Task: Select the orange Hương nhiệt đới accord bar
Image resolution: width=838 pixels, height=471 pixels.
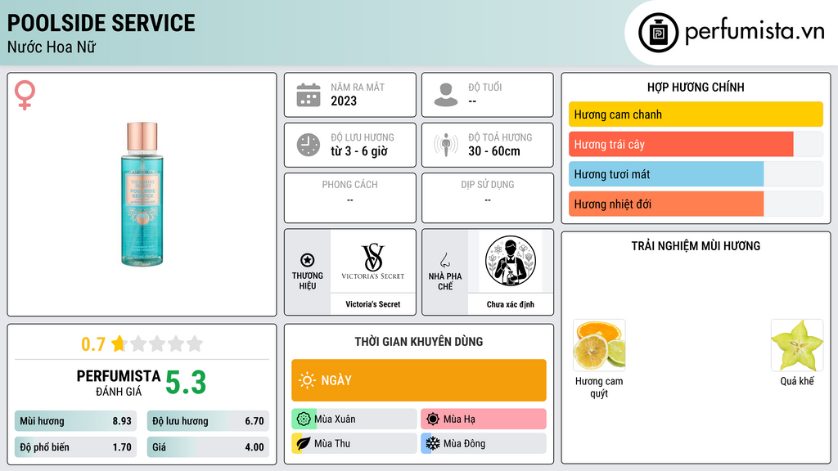Action: coord(696,204)
